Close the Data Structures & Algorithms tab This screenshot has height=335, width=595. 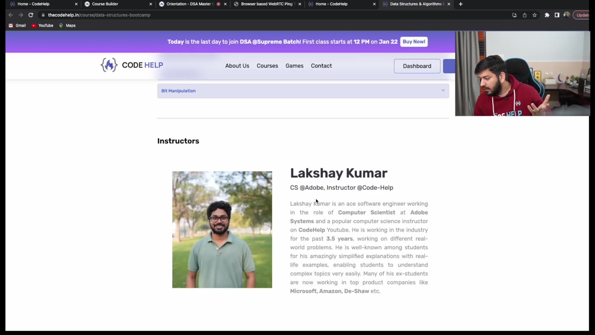tap(449, 4)
